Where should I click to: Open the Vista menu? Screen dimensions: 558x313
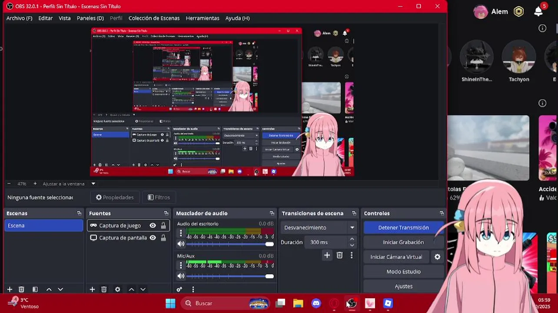point(65,18)
